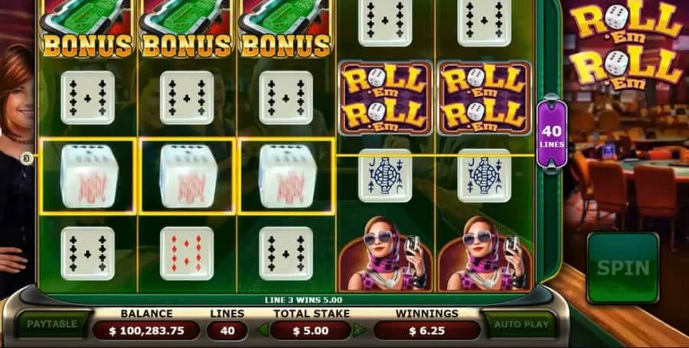Select the sunglasses woman symbol on reel five
The width and height of the screenshot is (689, 348).
tap(485, 253)
